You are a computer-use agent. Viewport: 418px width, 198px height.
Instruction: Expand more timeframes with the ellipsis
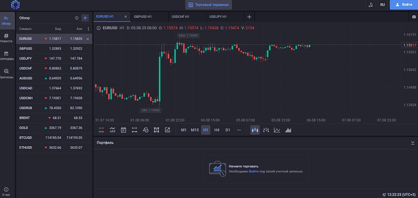tap(239, 130)
